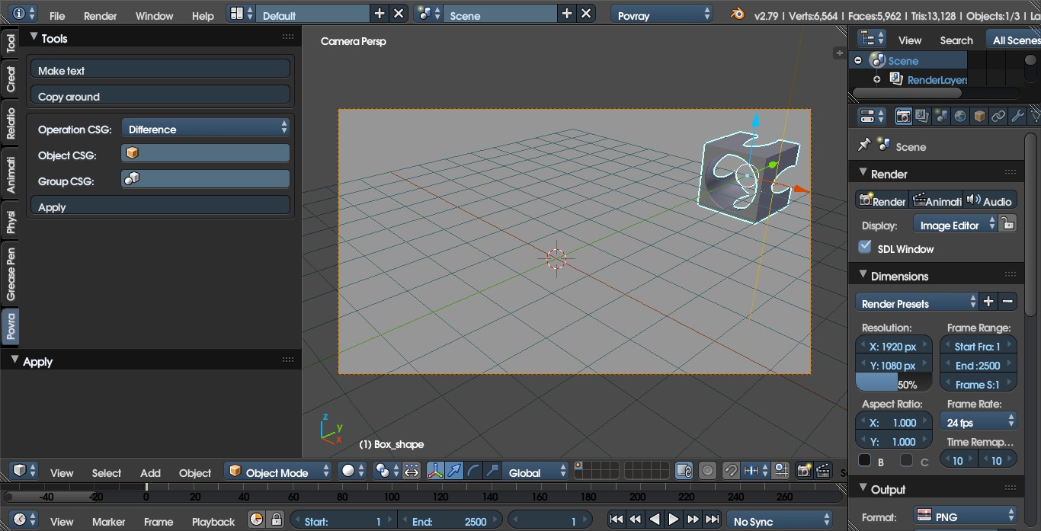Switch to the Grease Pencil sidebar tab

11,273
